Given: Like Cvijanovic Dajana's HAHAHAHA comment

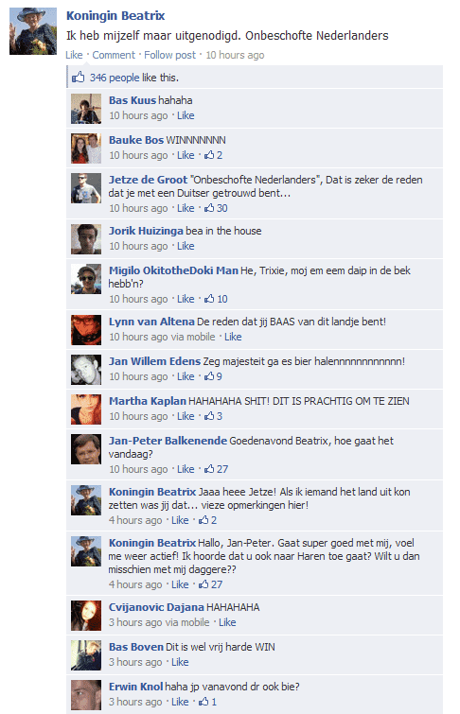Looking at the screenshot, I should point(227,622).
